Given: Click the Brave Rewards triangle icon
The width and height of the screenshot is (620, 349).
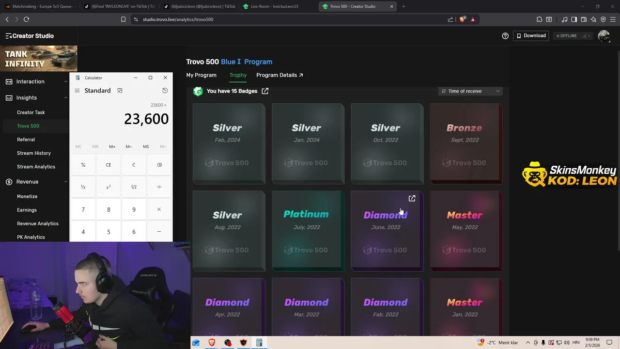Looking at the screenshot, I should pos(473,19).
